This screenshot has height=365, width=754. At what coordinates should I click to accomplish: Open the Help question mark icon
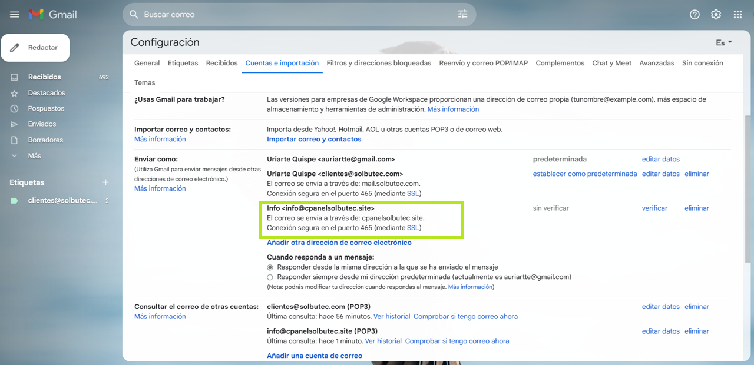(695, 15)
